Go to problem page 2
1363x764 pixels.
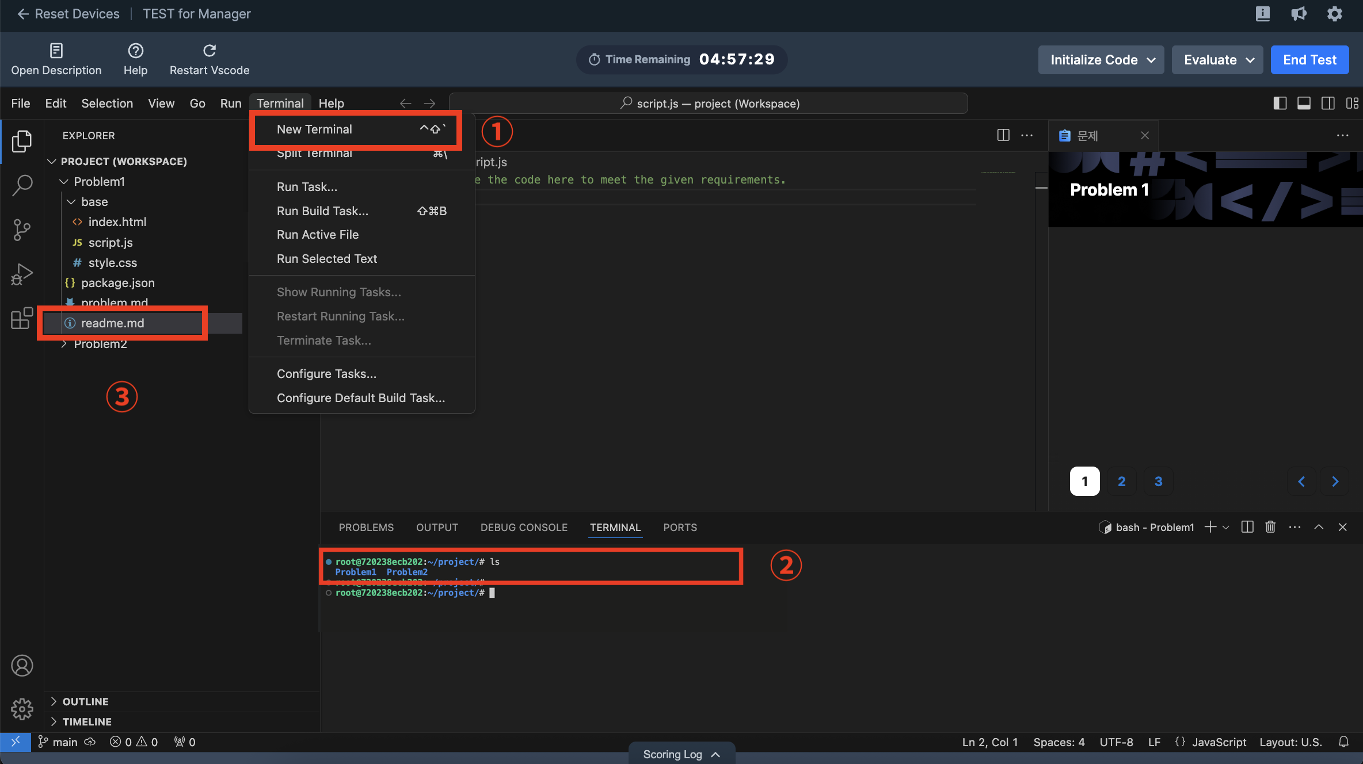pos(1121,481)
